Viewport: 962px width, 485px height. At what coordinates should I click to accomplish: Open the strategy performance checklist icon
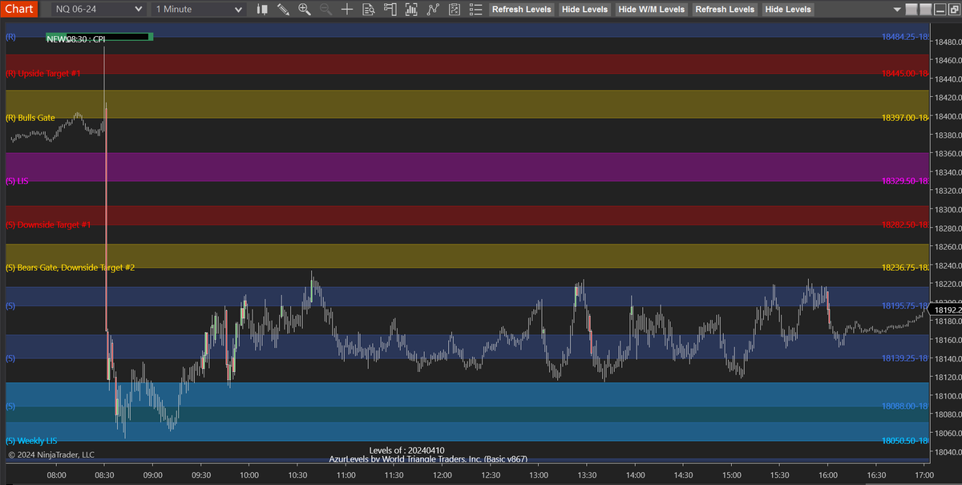454,10
